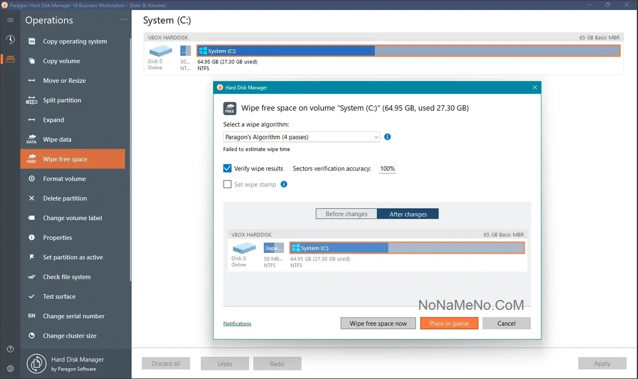Click the Hard Disk Manager logo icon
Screen dimensions: 638x379
click(x=37, y=363)
